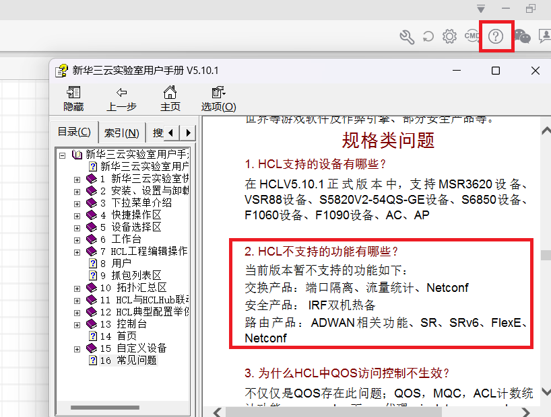Select tree item 6 工作台
551x417 pixels.
click(x=121, y=239)
